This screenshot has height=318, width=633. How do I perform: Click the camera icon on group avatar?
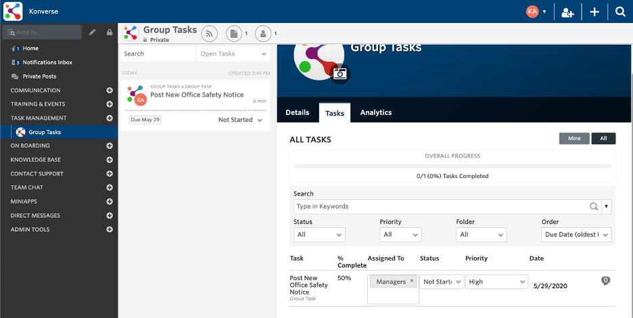(x=340, y=74)
